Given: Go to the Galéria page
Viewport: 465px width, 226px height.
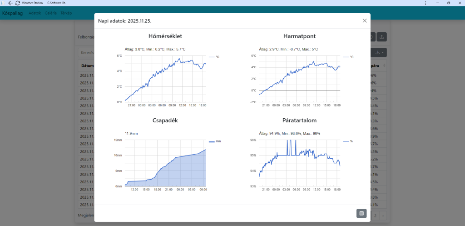Looking at the screenshot, I should pos(50,13).
